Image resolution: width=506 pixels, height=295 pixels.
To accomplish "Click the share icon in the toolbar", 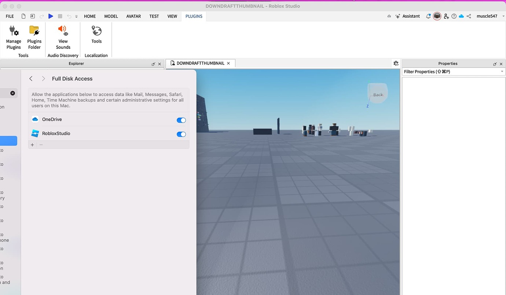I will (x=469, y=16).
